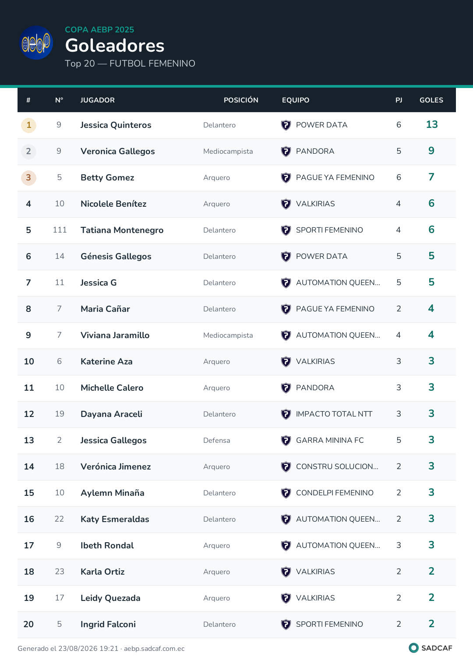The width and height of the screenshot is (473, 671).
Task: Click the silver rank 2 badge
Action: point(29,152)
